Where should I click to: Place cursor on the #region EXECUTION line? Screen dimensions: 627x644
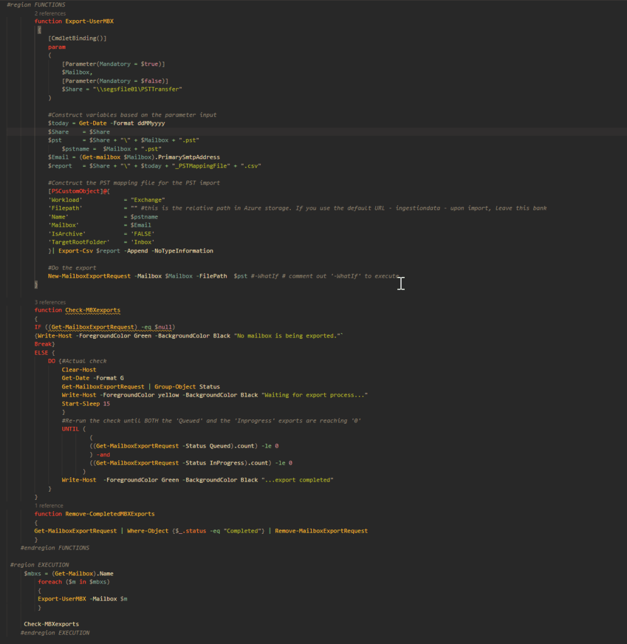[x=40, y=565]
